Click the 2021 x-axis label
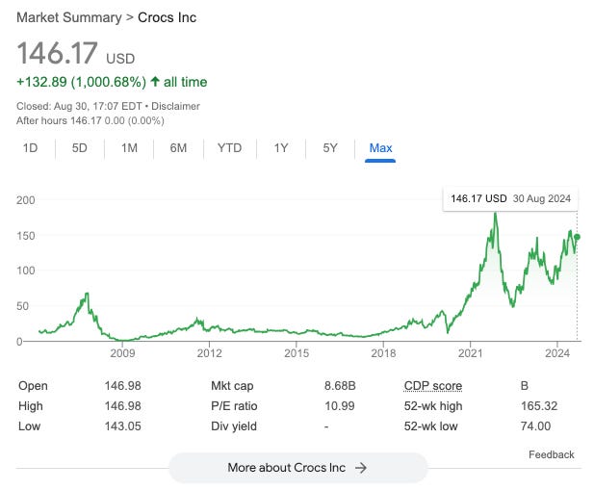Image resolution: width=594 pixels, height=490 pixels. tap(471, 353)
